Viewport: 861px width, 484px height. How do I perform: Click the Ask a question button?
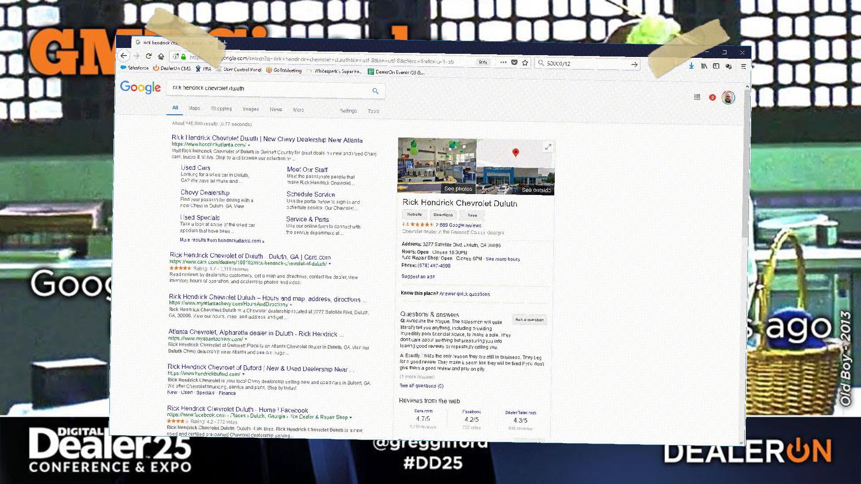(529, 320)
